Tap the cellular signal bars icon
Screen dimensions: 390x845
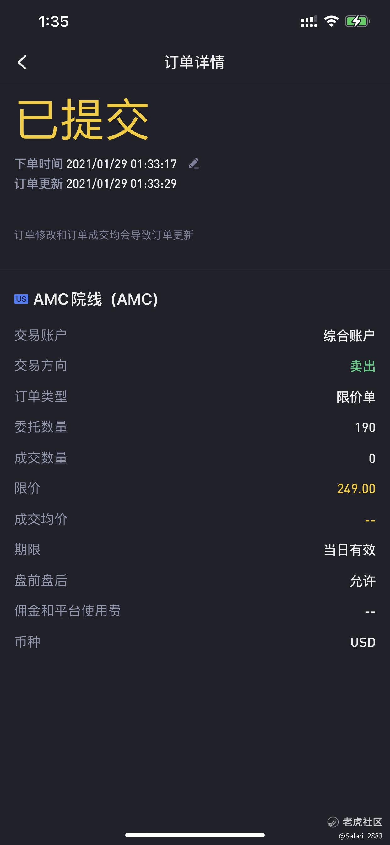(x=309, y=22)
